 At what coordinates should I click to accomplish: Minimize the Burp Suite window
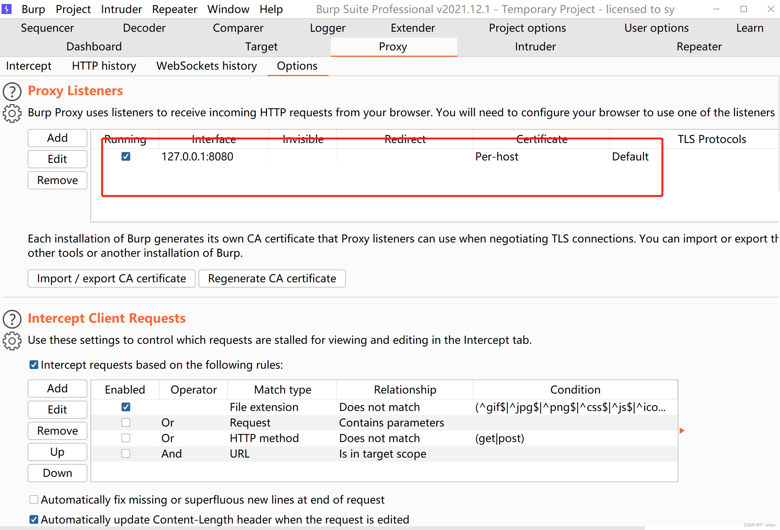click(x=716, y=9)
